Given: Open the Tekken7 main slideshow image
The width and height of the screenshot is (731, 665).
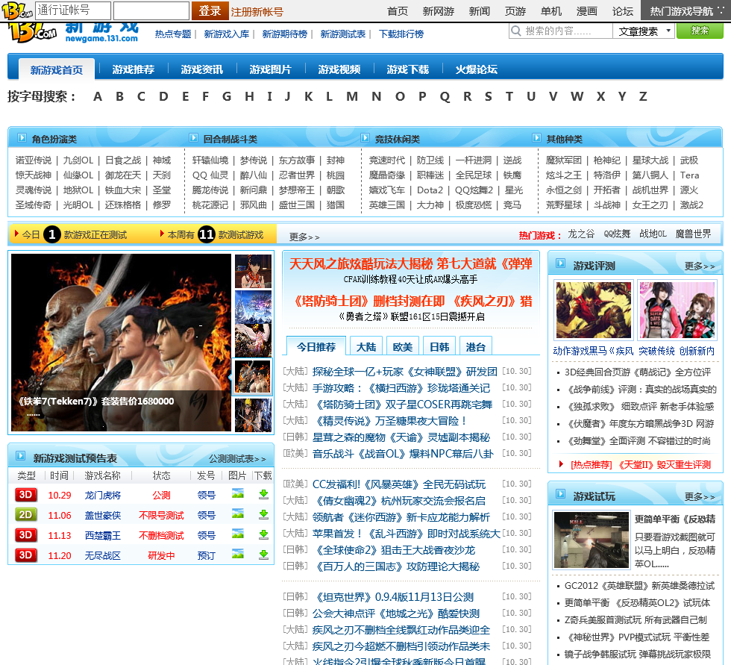Looking at the screenshot, I should click(121, 343).
